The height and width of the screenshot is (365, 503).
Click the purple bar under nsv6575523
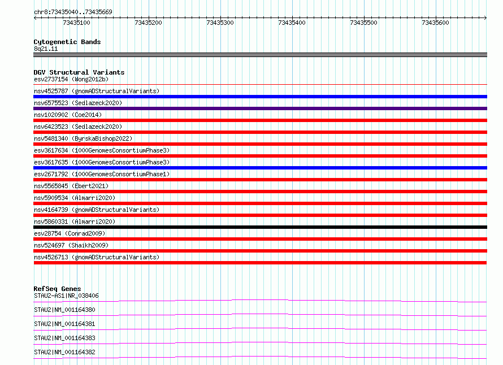(260, 108)
